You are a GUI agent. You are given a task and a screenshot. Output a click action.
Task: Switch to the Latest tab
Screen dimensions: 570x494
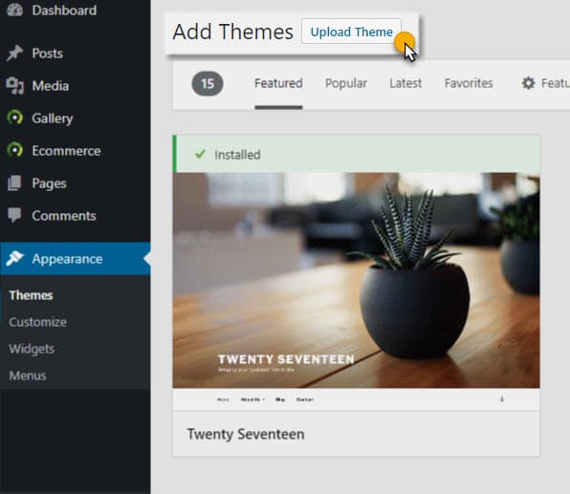point(406,83)
